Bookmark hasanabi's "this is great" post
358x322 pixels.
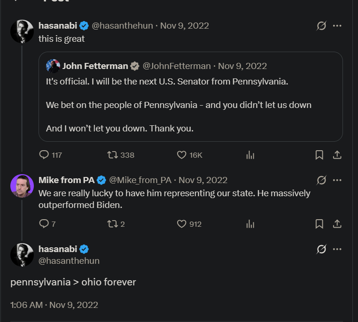click(x=319, y=155)
